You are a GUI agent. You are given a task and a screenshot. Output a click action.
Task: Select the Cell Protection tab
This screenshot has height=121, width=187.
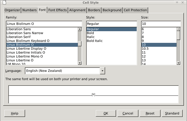[x=135, y=10]
